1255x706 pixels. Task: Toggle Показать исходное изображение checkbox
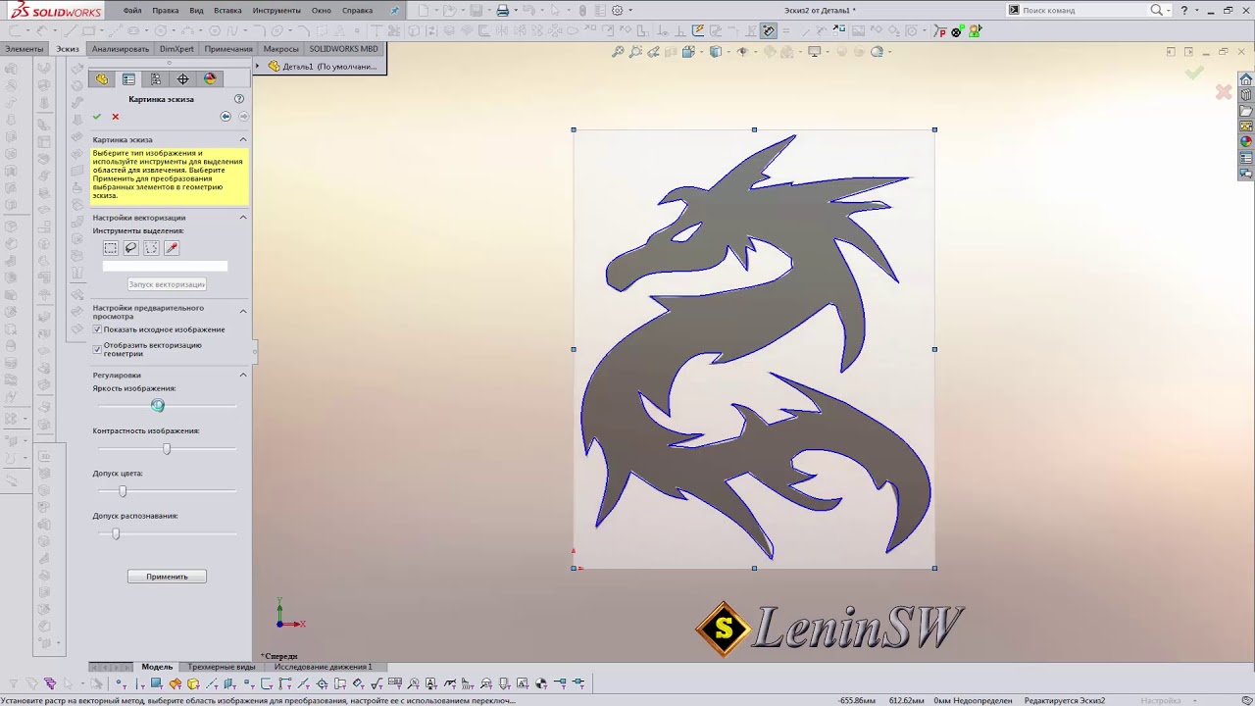tap(97, 329)
